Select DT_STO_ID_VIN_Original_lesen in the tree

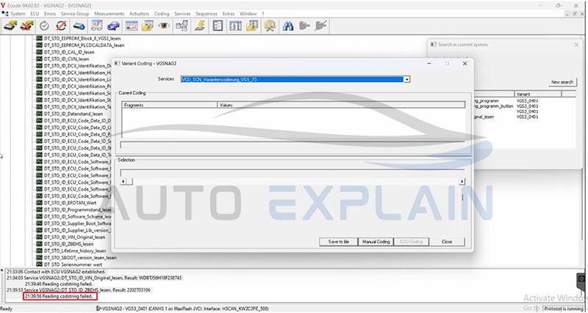[74, 237]
